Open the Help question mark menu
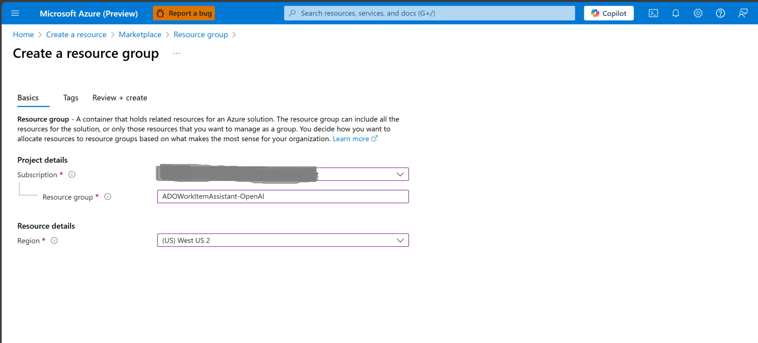The height and width of the screenshot is (343, 758). 720,13
